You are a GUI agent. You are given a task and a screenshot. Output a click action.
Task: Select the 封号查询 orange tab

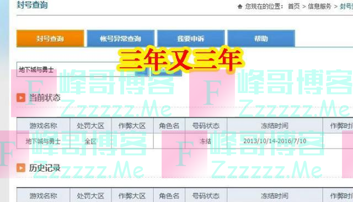coord(50,39)
